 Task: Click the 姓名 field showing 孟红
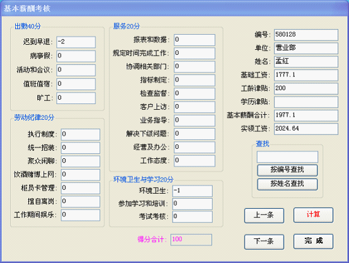tap(306, 62)
